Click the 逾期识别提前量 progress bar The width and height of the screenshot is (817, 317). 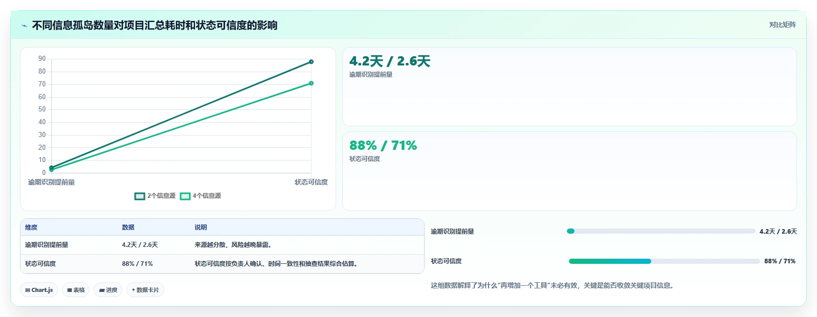click(661, 231)
